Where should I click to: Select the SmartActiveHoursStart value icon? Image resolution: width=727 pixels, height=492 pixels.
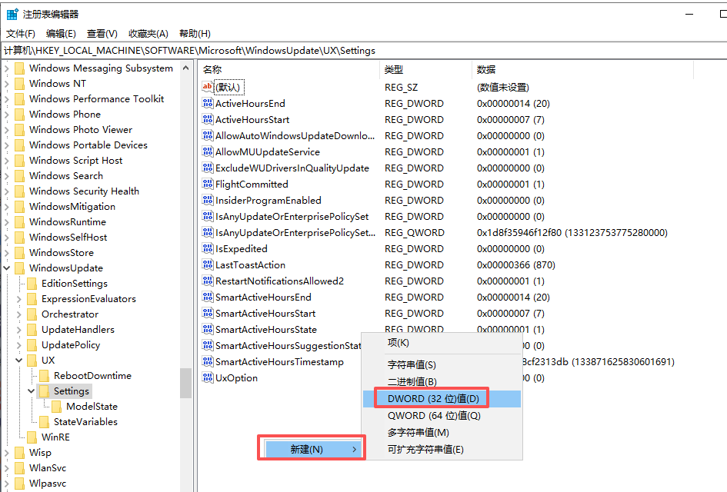tap(207, 314)
